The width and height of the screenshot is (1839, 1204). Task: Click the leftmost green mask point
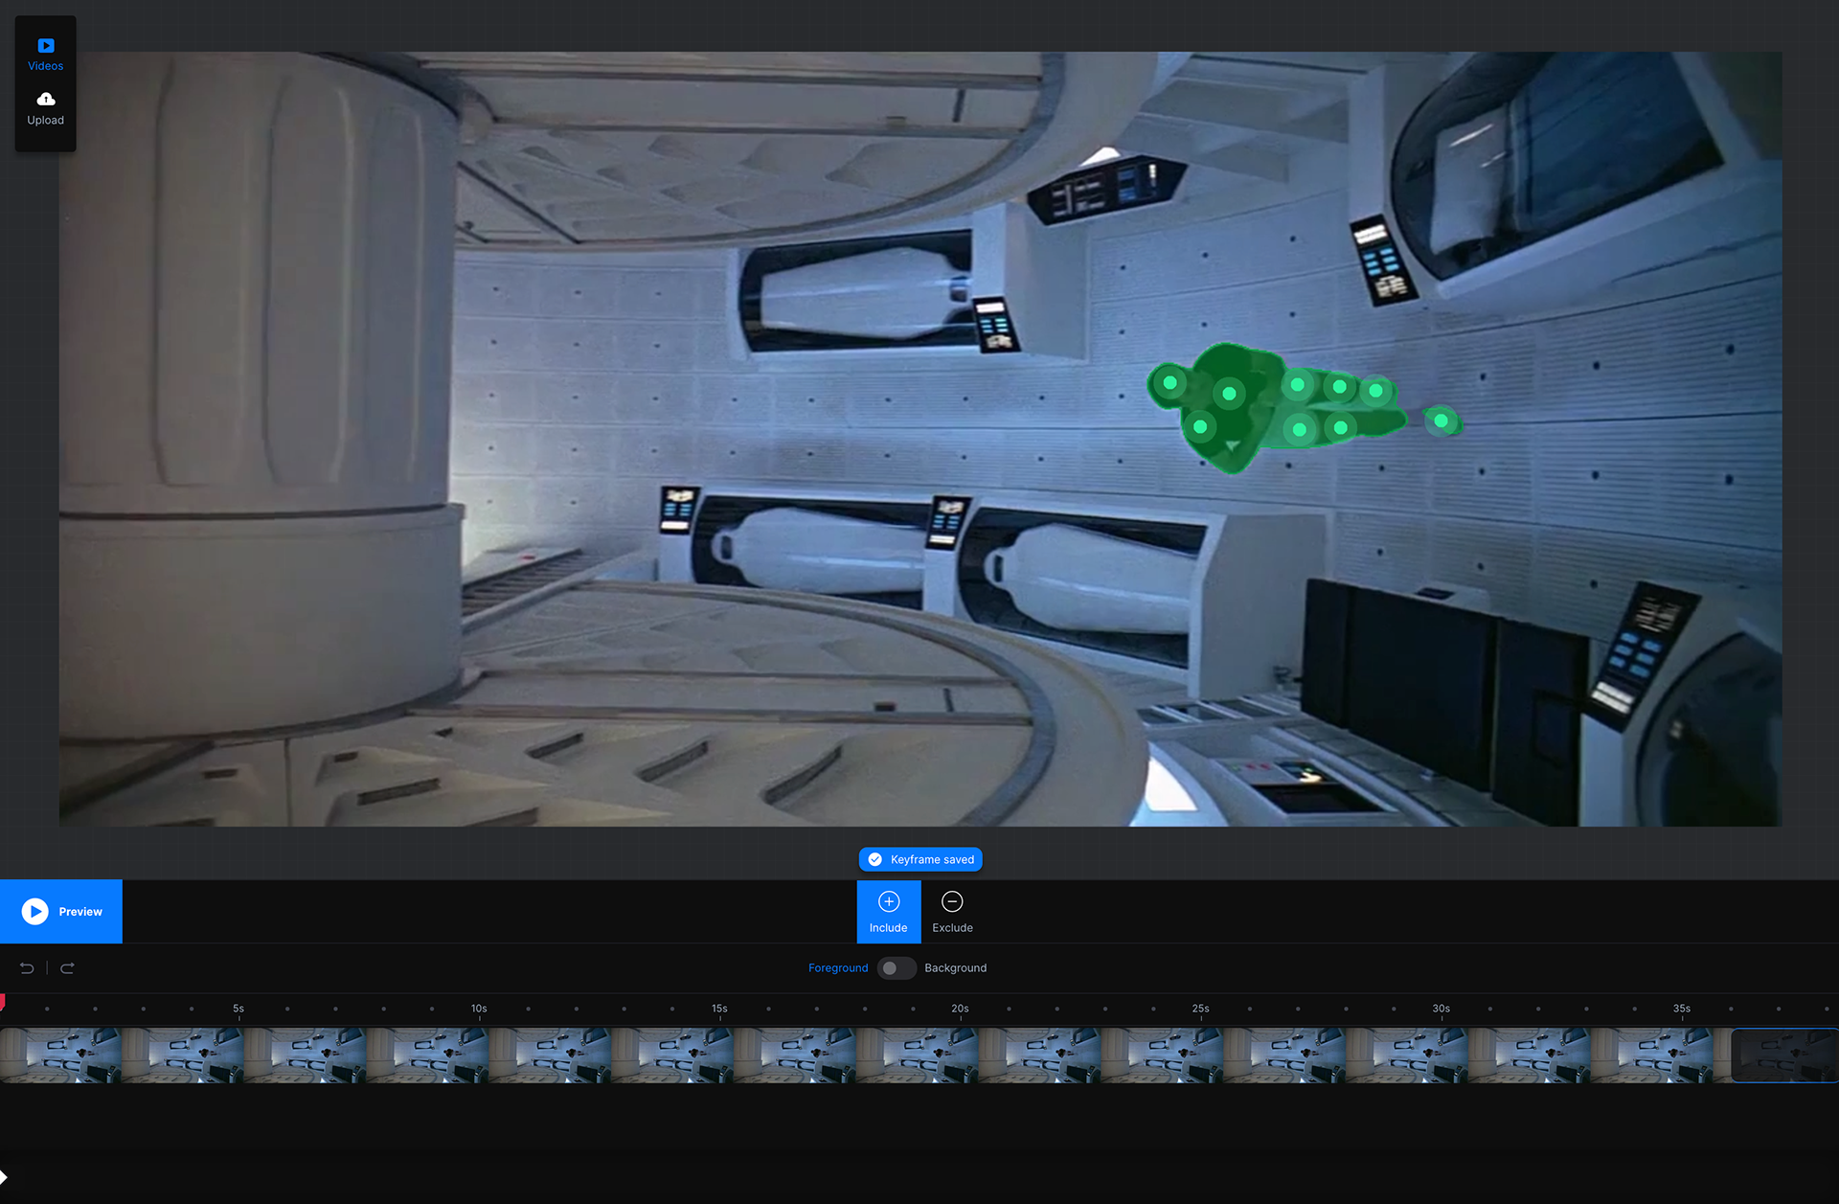[1169, 383]
